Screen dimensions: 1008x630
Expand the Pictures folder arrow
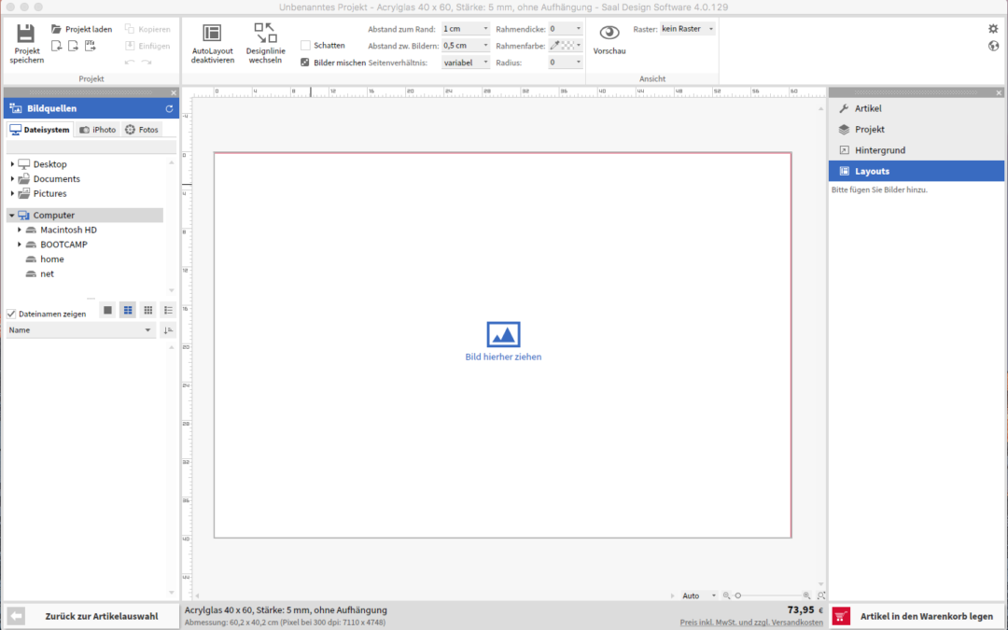12,193
